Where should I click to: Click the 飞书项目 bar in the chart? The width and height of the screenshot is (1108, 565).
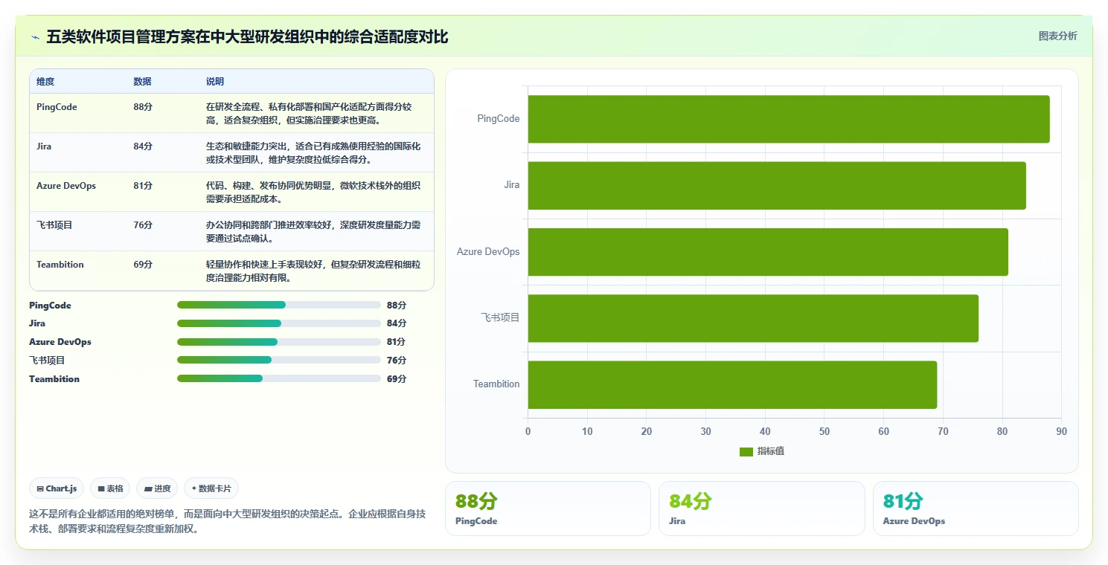[753, 318]
